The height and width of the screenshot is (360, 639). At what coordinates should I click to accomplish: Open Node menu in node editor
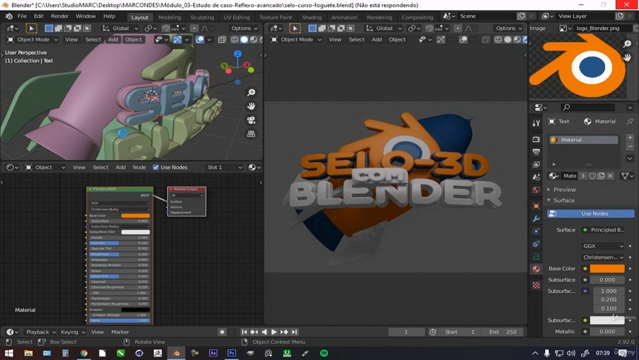[x=139, y=167]
